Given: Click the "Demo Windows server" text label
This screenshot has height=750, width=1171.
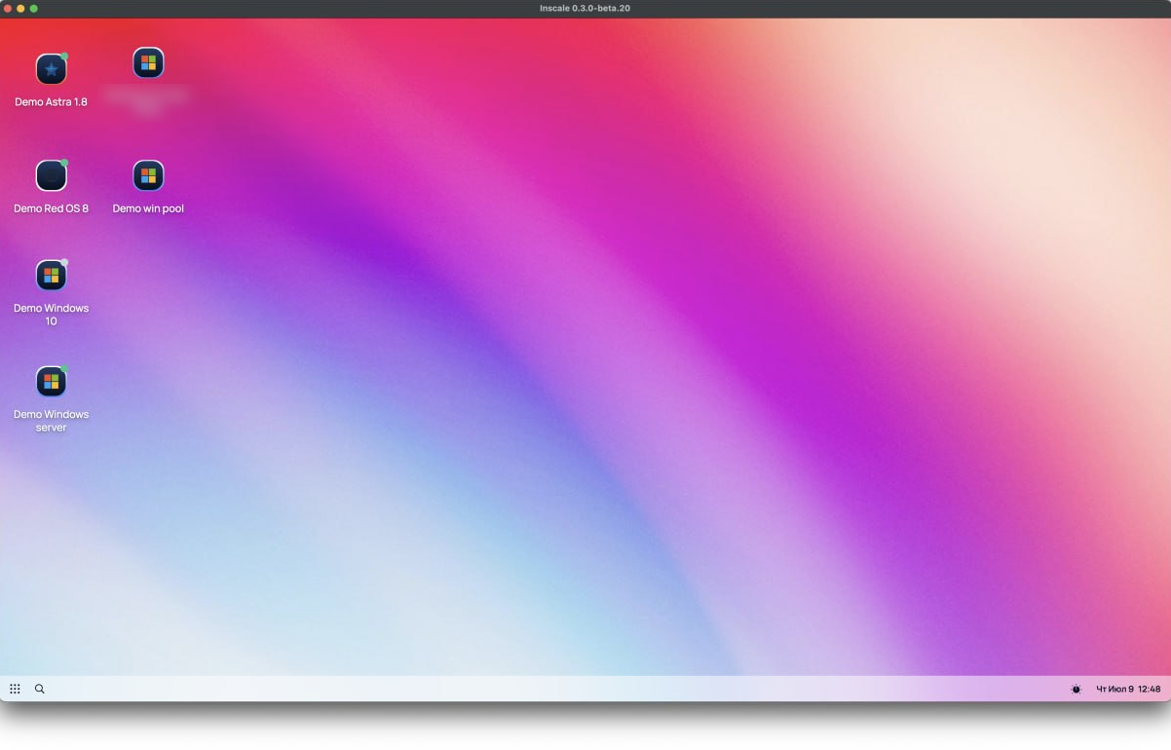Looking at the screenshot, I should click(51, 421).
